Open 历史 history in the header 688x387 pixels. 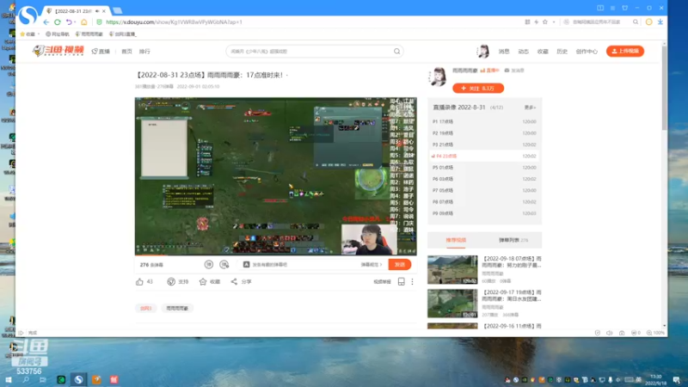point(562,52)
